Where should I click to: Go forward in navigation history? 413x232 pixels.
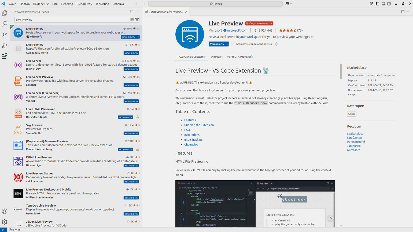(143, 4)
